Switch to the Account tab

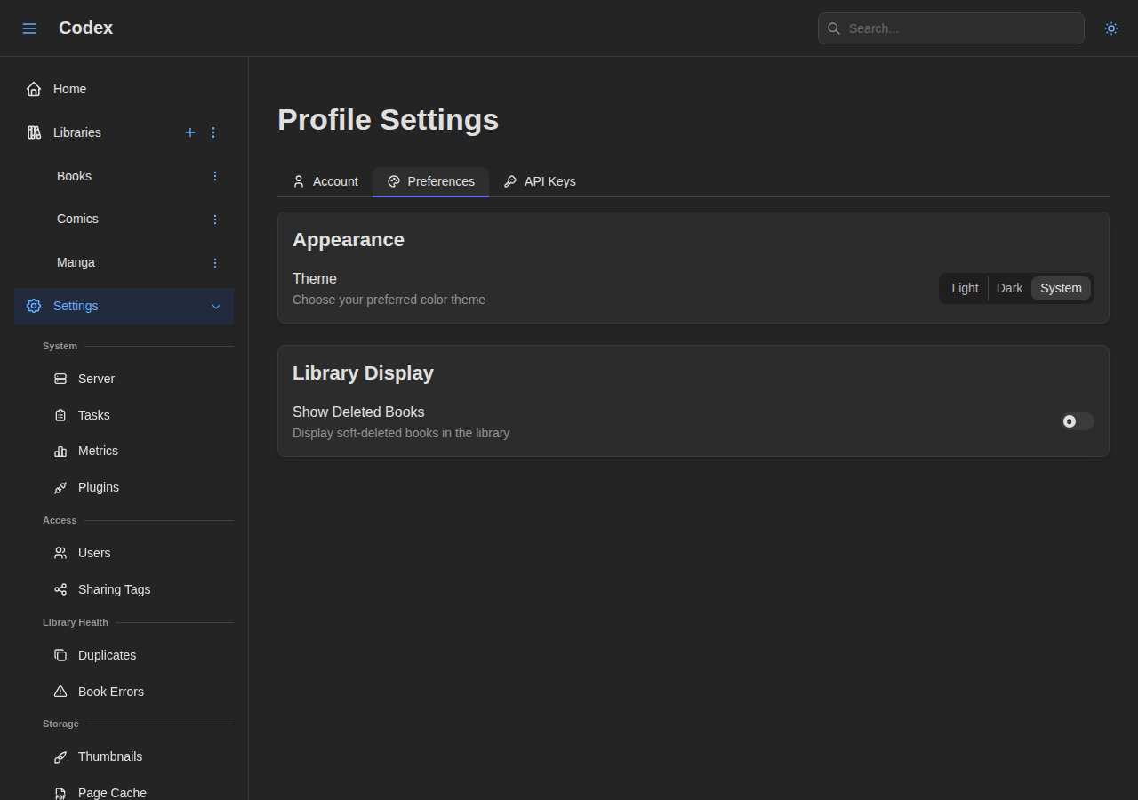point(325,181)
